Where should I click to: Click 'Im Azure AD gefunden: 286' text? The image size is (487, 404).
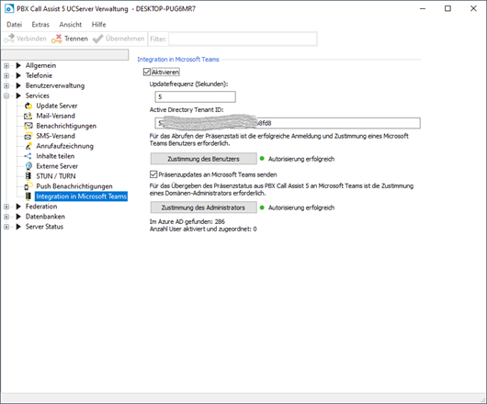(187, 221)
